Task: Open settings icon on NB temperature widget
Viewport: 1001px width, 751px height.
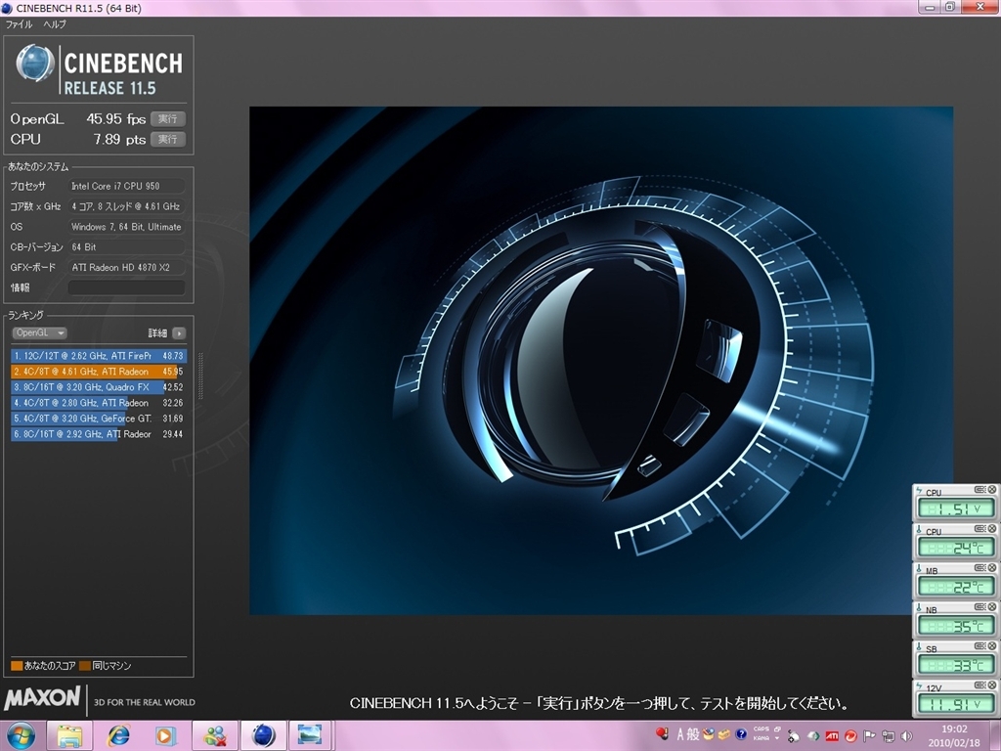Action: coord(979,607)
